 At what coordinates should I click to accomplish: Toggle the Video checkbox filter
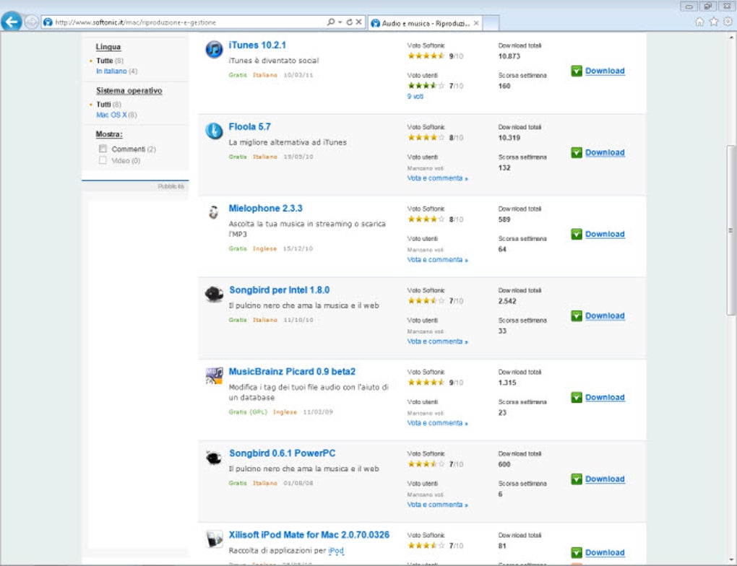(103, 160)
